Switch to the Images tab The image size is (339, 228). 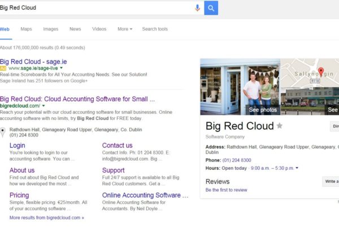click(x=51, y=29)
